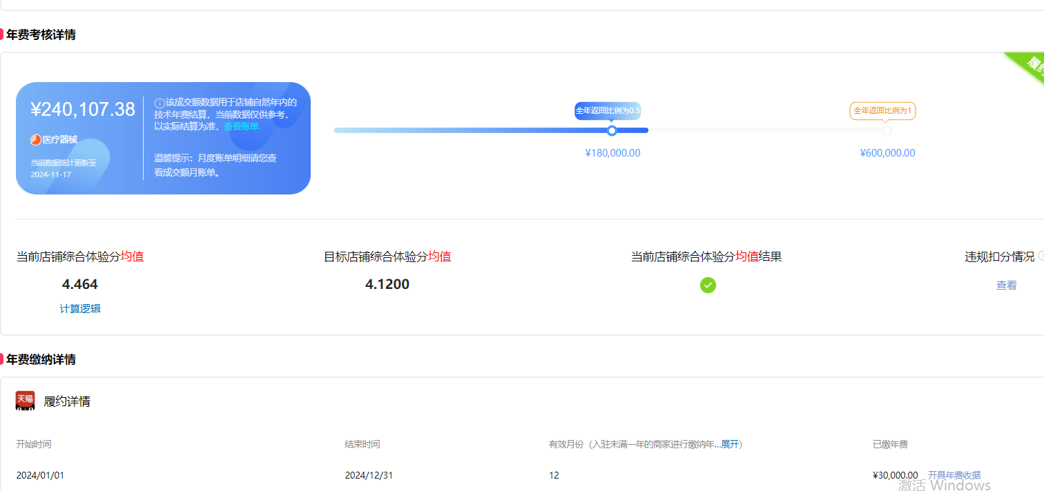Click the info icon next to 违规扣分情况
The image size is (1044, 491).
1041,256
